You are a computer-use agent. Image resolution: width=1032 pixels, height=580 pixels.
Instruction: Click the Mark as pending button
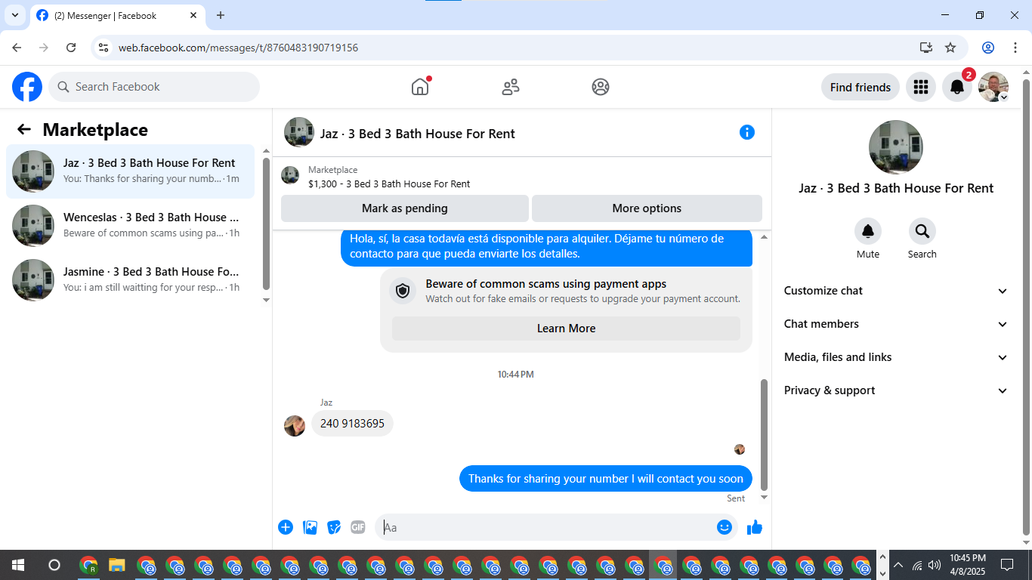click(405, 208)
